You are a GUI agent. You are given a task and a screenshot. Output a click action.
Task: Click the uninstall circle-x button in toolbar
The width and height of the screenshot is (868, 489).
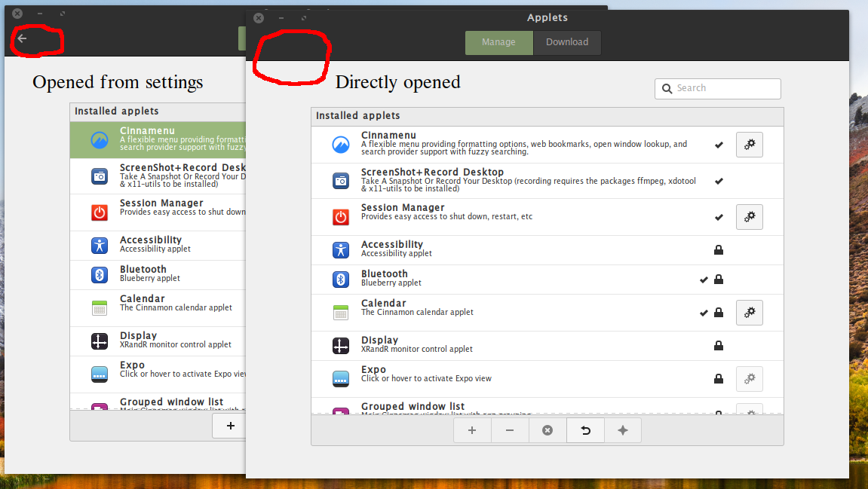pyautogui.click(x=547, y=430)
